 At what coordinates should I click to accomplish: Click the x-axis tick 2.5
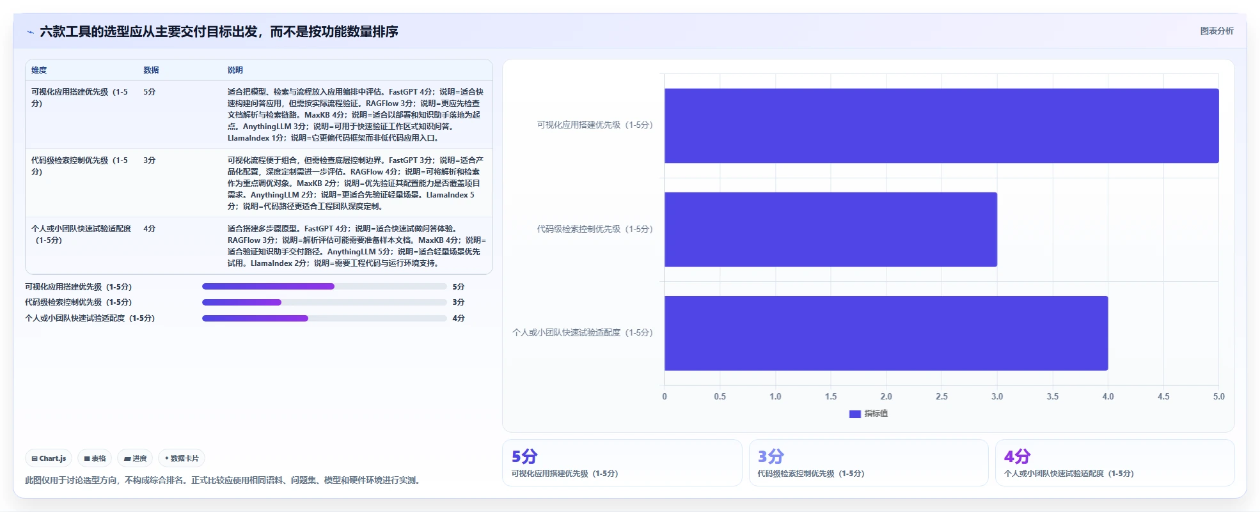click(x=941, y=397)
